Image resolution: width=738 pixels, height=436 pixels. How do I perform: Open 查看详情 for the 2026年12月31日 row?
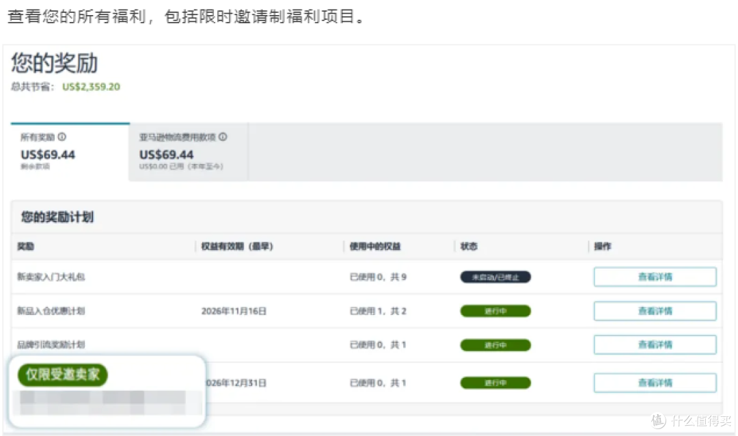click(x=655, y=383)
